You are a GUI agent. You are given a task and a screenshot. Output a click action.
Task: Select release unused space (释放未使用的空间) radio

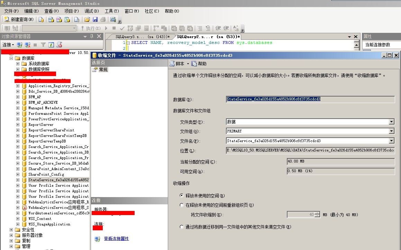tap(182, 196)
